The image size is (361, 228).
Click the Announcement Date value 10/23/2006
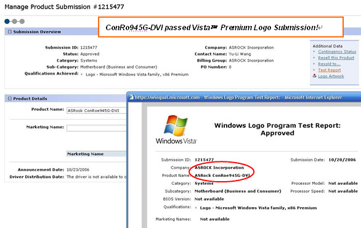[x=78, y=169]
